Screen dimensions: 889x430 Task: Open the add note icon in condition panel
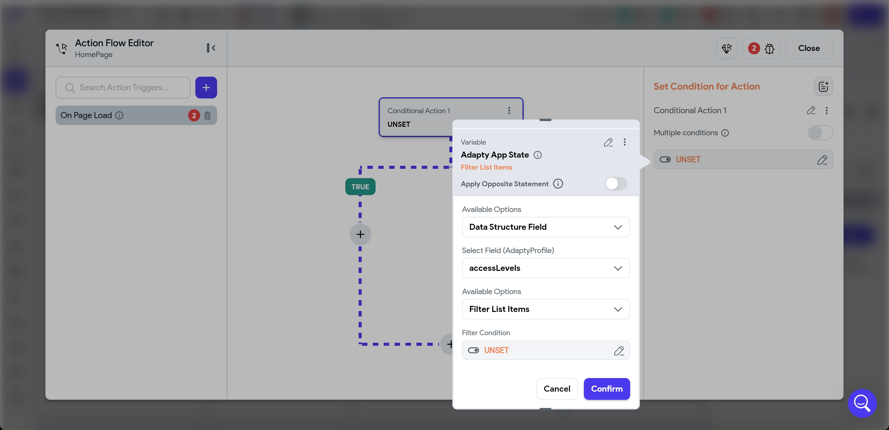[823, 86]
